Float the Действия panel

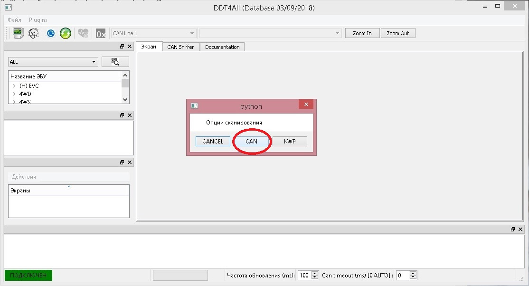[x=122, y=162]
